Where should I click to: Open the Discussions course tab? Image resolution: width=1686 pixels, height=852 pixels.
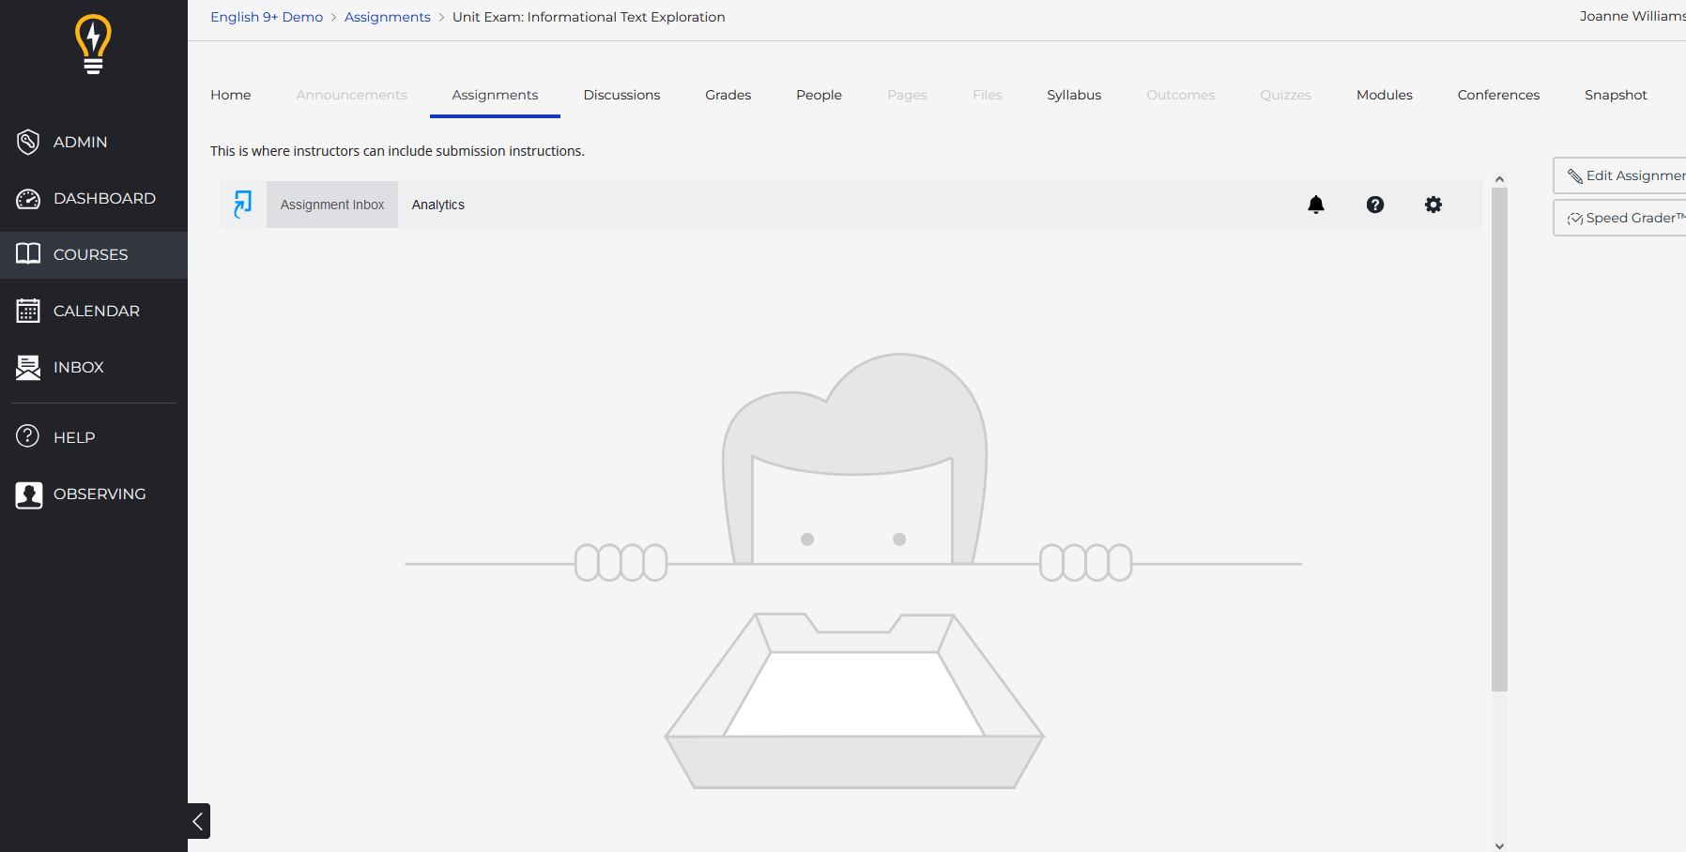621,95
